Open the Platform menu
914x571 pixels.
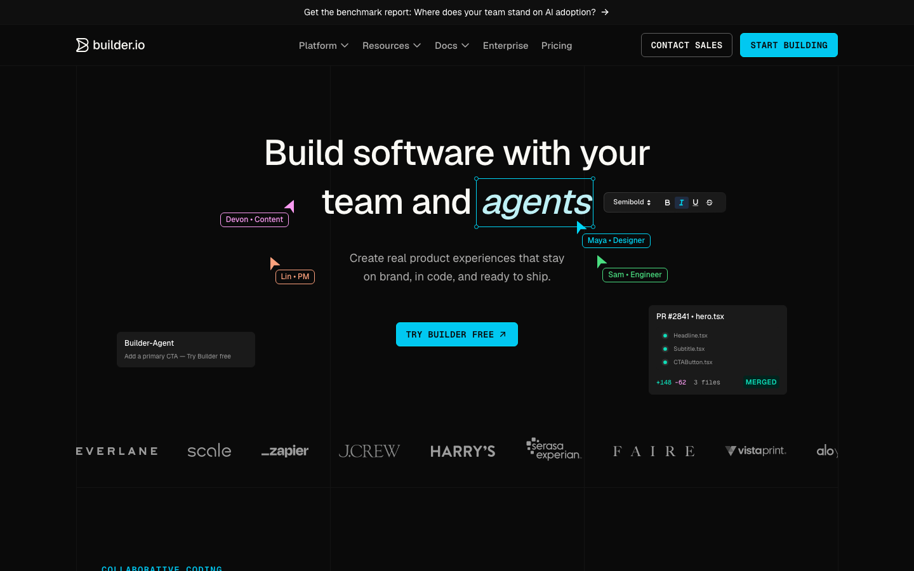[x=324, y=46]
